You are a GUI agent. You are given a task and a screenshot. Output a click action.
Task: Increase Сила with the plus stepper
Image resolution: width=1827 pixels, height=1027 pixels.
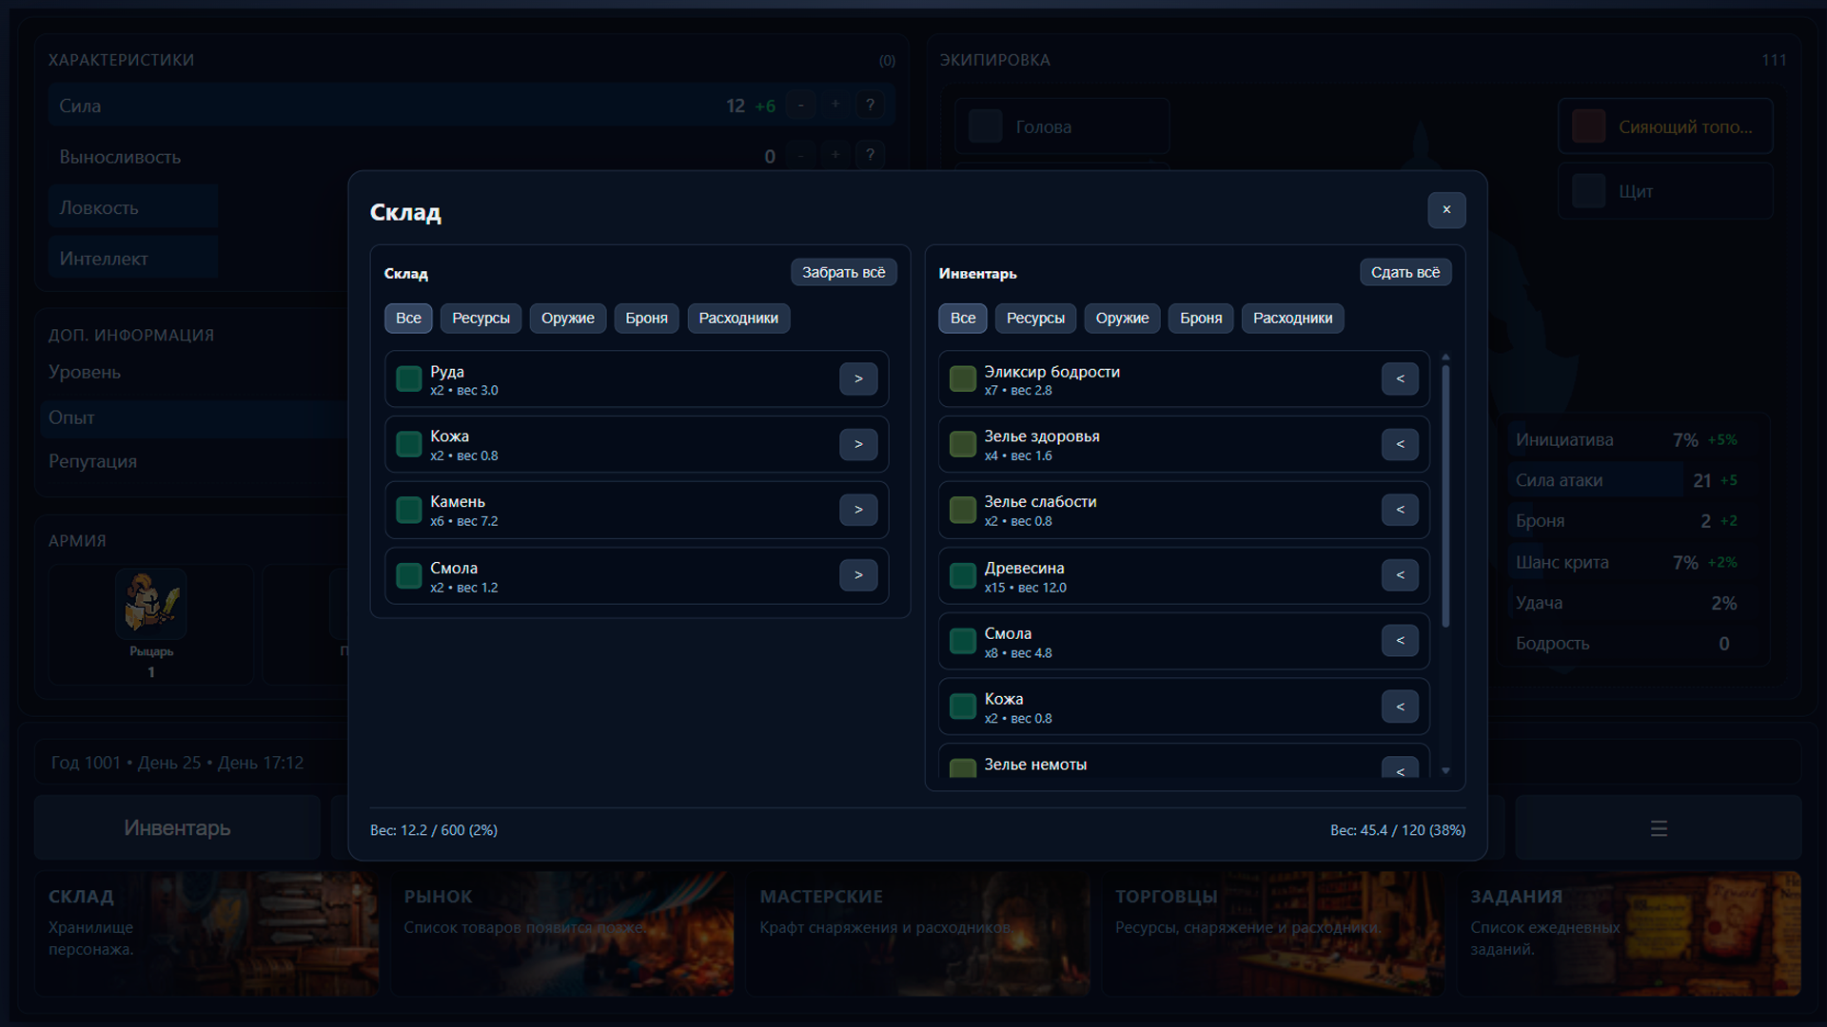pyautogui.click(x=835, y=105)
